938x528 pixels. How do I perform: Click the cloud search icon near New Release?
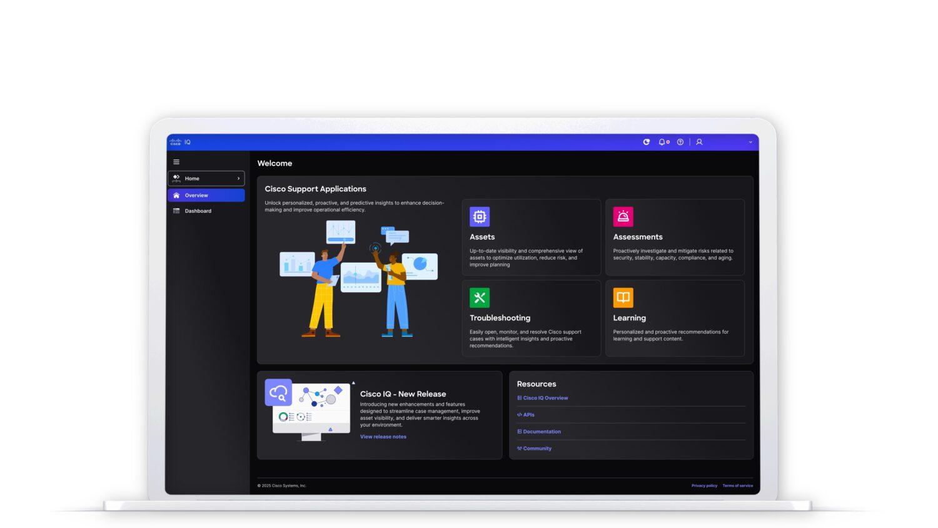278,393
